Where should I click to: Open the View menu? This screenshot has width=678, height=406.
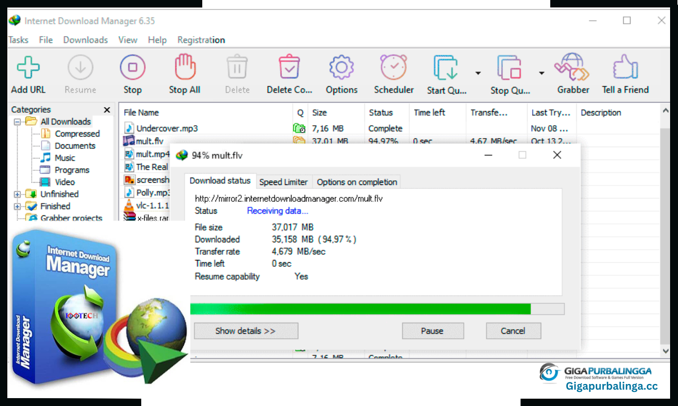click(128, 40)
